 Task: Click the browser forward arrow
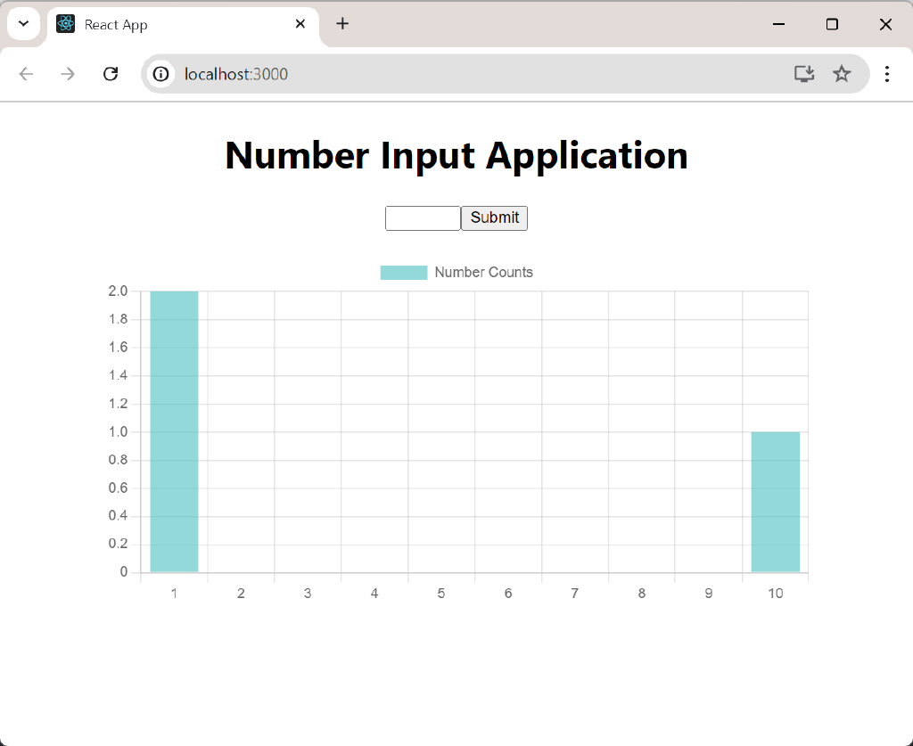pos(68,74)
